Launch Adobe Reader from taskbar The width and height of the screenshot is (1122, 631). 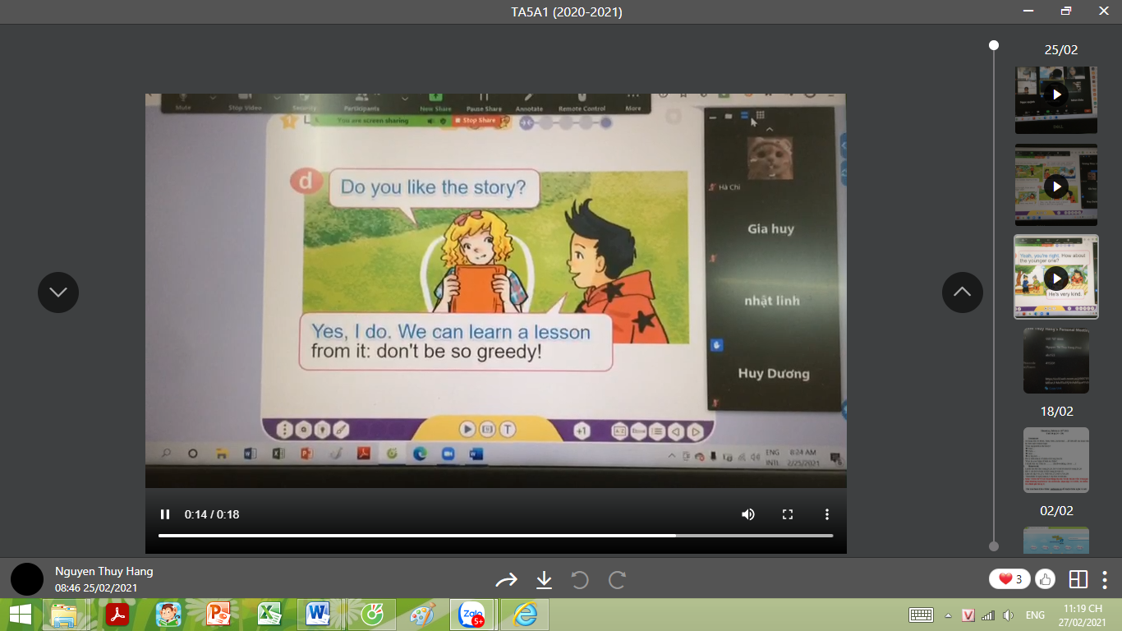pyautogui.click(x=117, y=615)
